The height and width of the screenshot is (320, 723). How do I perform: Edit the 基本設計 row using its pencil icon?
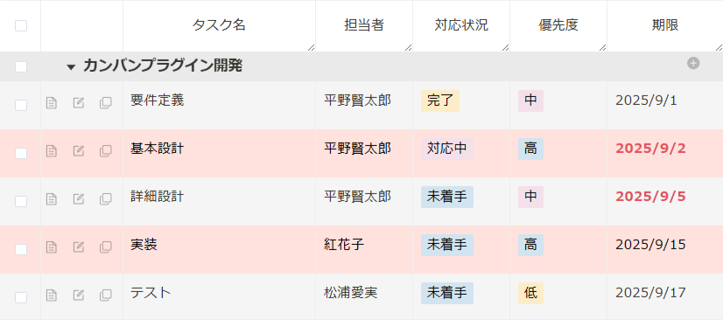pyautogui.click(x=79, y=151)
